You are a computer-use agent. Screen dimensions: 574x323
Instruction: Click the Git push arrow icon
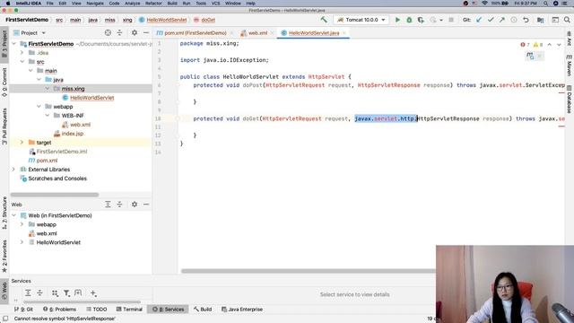[502, 20]
